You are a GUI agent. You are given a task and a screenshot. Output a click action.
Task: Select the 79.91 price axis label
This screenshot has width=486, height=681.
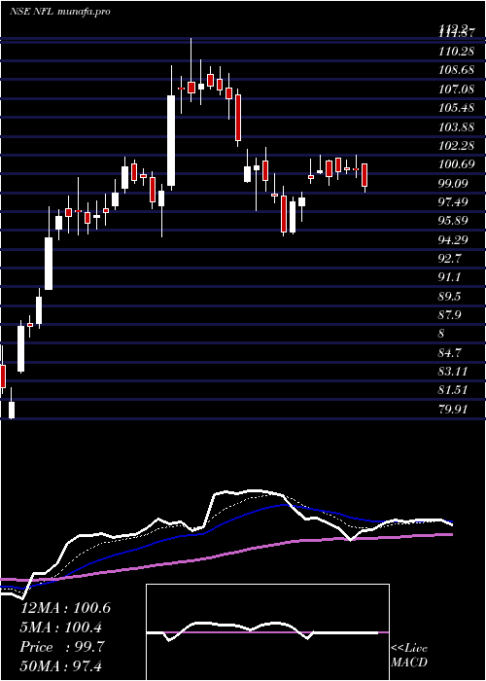(453, 409)
